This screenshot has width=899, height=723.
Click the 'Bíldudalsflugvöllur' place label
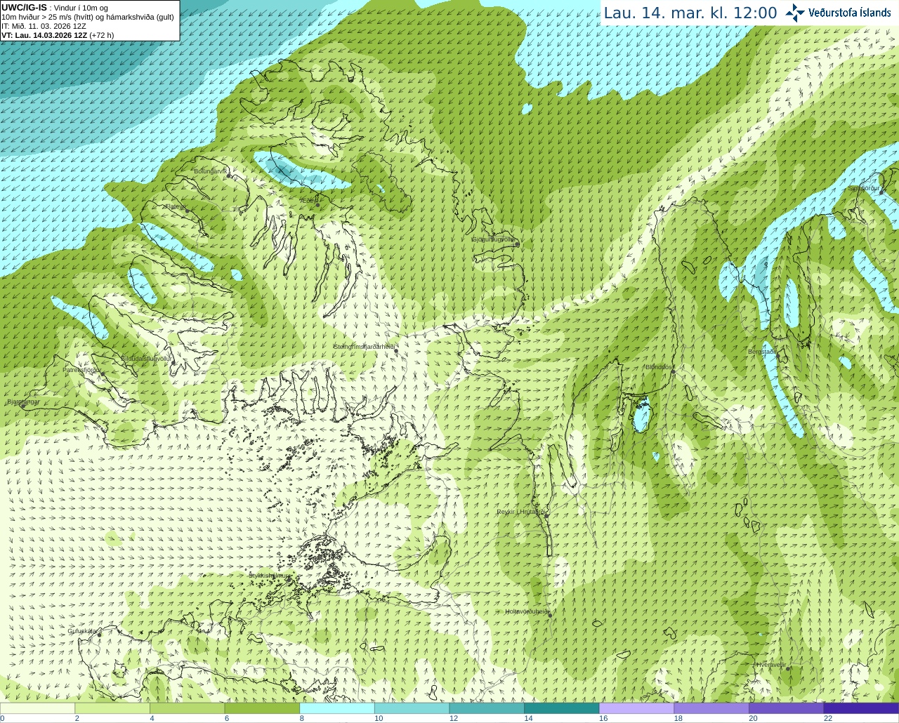pos(146,358)
